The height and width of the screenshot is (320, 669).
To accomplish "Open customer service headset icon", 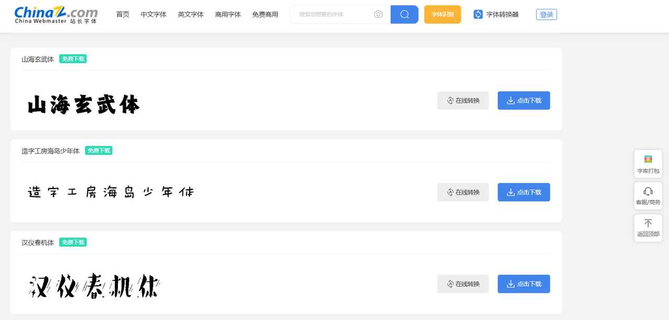I will (648, 192).
